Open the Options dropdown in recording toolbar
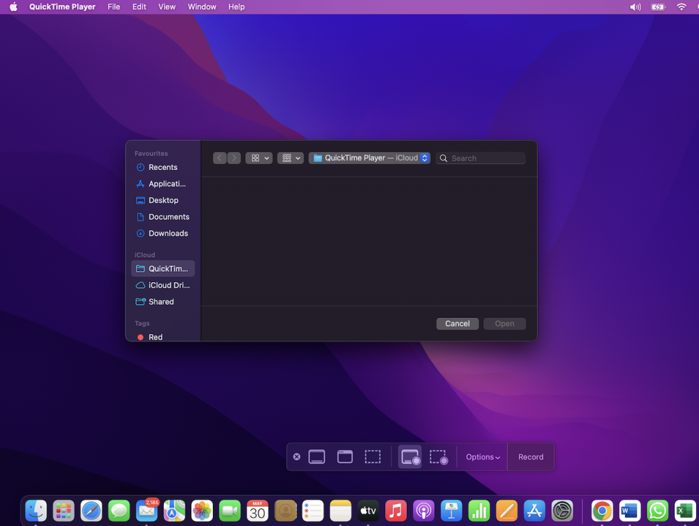The image size is (699, 526). tap(483, 457)
